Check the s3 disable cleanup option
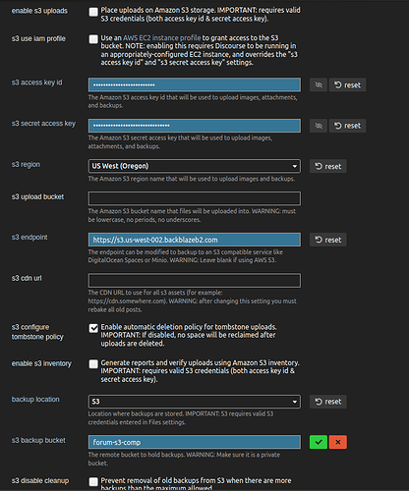Image resolution: width=409 pixels, height=491 pixels. [93, 482]
